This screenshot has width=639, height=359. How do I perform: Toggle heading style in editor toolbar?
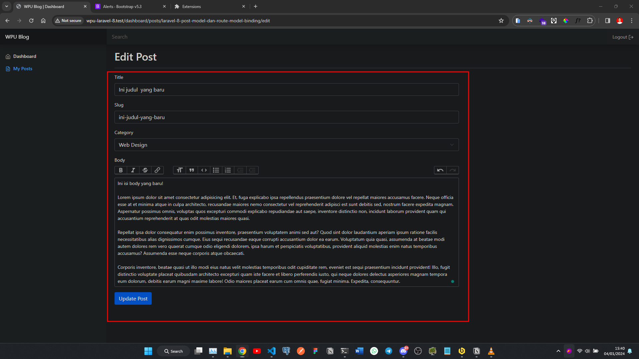point(179,170)
